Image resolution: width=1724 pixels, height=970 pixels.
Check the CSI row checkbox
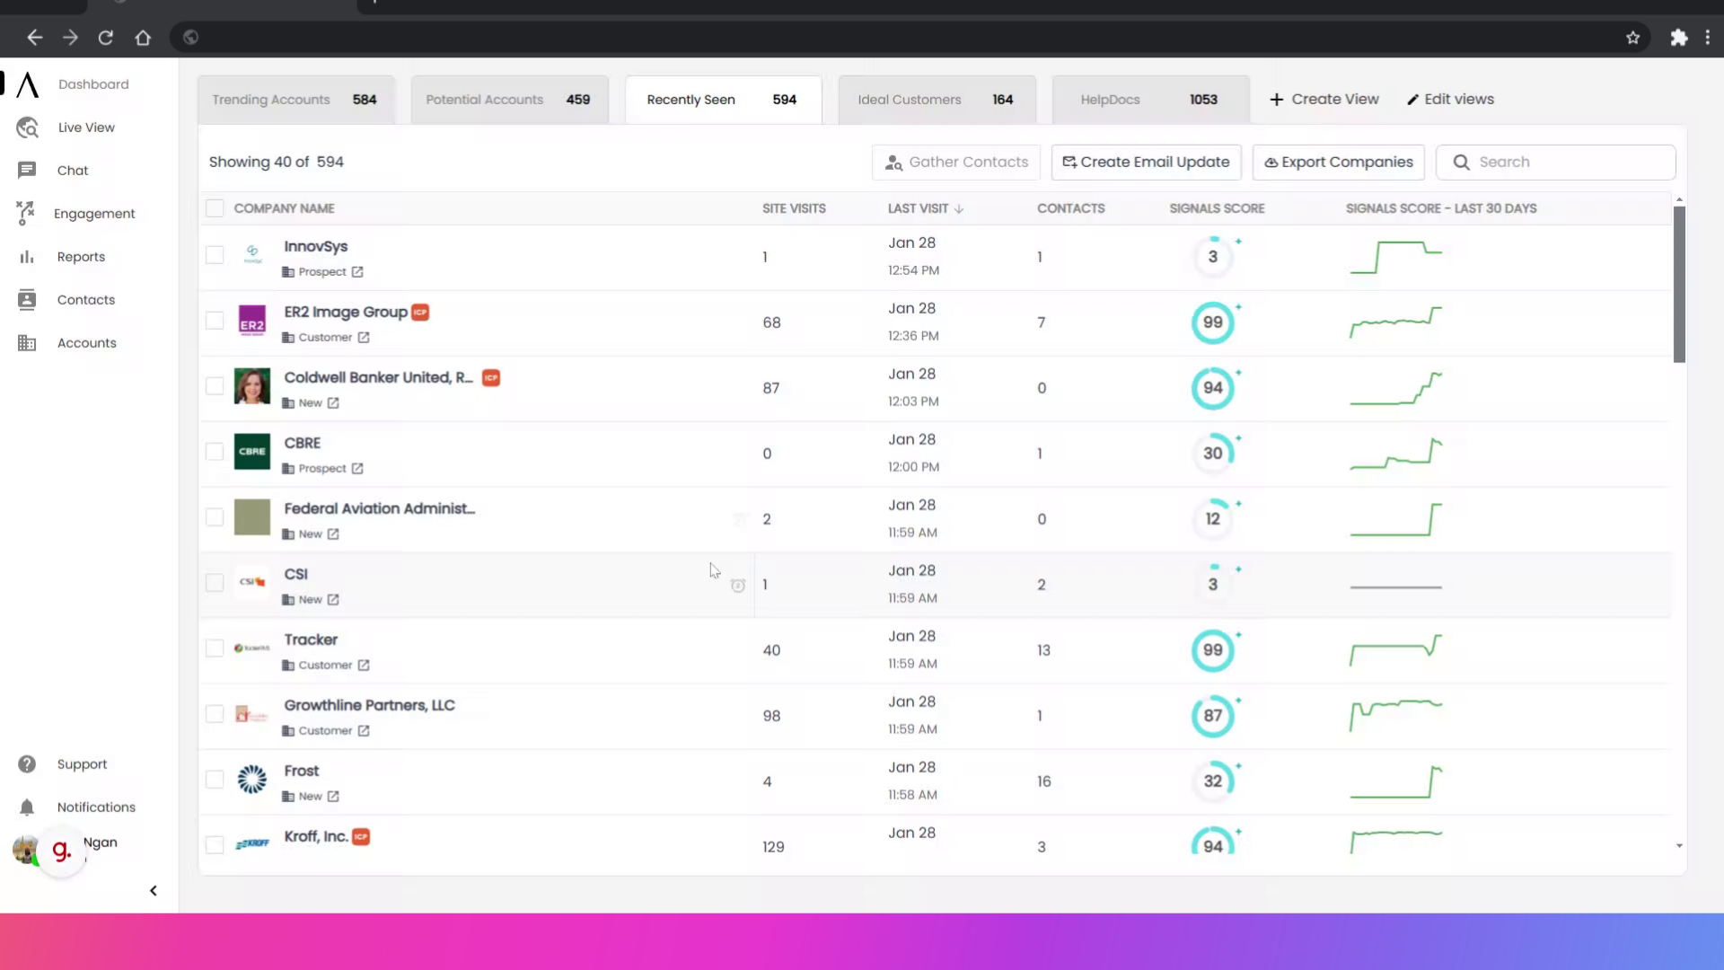[215, 584]
